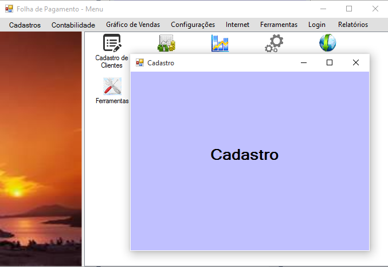
Task: Minimize the Folha de Pagamento main window
Action: 323,9
